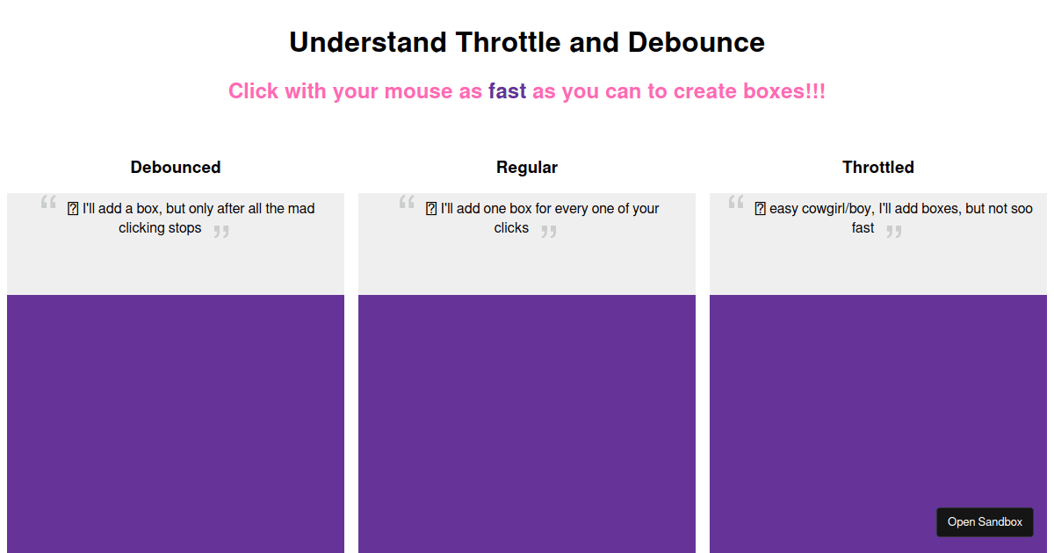Image resolution: width=1054 pixels, height=553 pixels.
Task: Click the purple box under Debounced
Action: [x=176, y=421]
